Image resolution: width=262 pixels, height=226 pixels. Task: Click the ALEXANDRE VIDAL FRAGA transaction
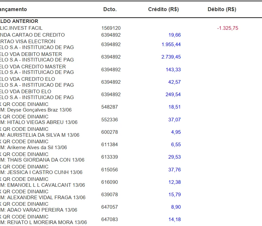tap(43, 197)
